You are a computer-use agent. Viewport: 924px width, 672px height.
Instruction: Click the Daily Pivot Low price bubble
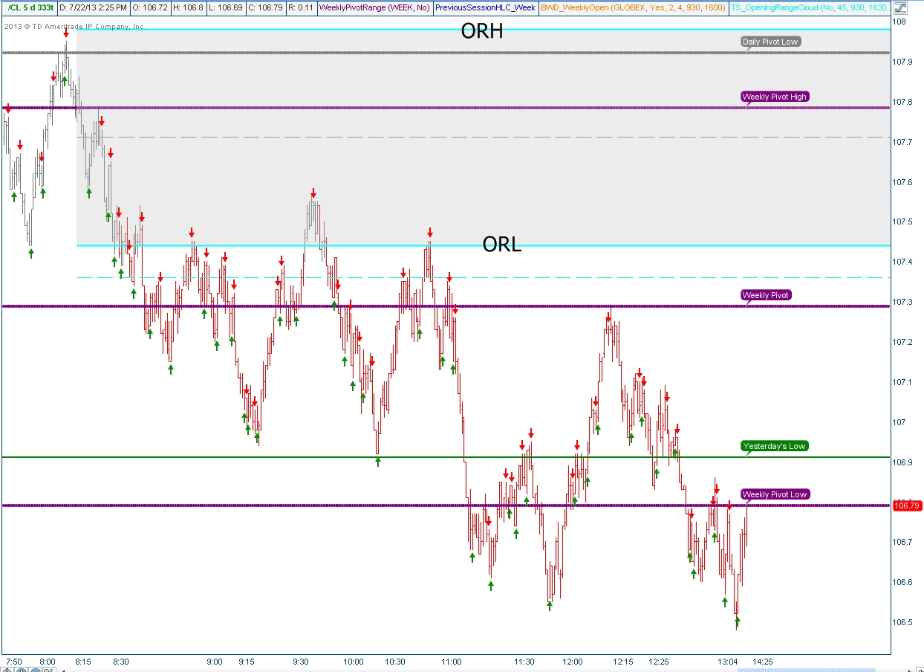pos(770,42)
